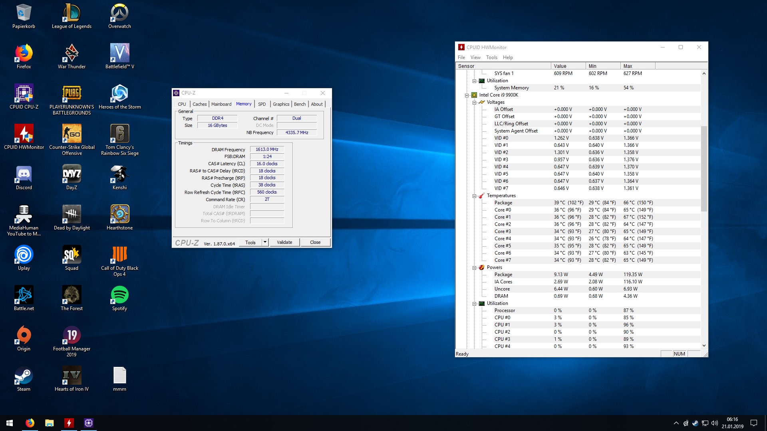Click the Max column header
767x431 pixels.
pyautogui.click(x=638, y=66)
